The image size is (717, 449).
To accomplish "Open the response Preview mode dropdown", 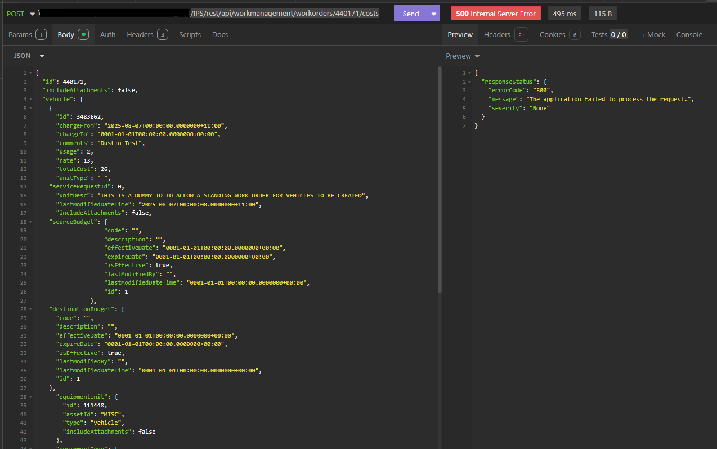I will pyautogui.click(x=463, y=56).
